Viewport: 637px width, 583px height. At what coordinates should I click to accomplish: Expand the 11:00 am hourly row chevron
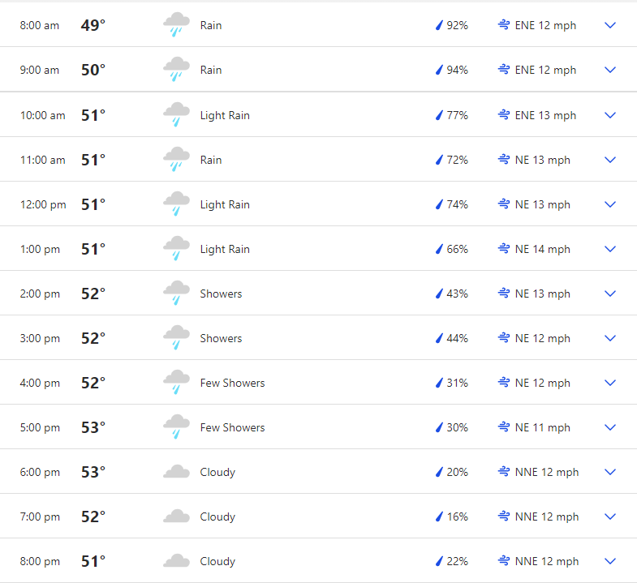coord(610,160)
